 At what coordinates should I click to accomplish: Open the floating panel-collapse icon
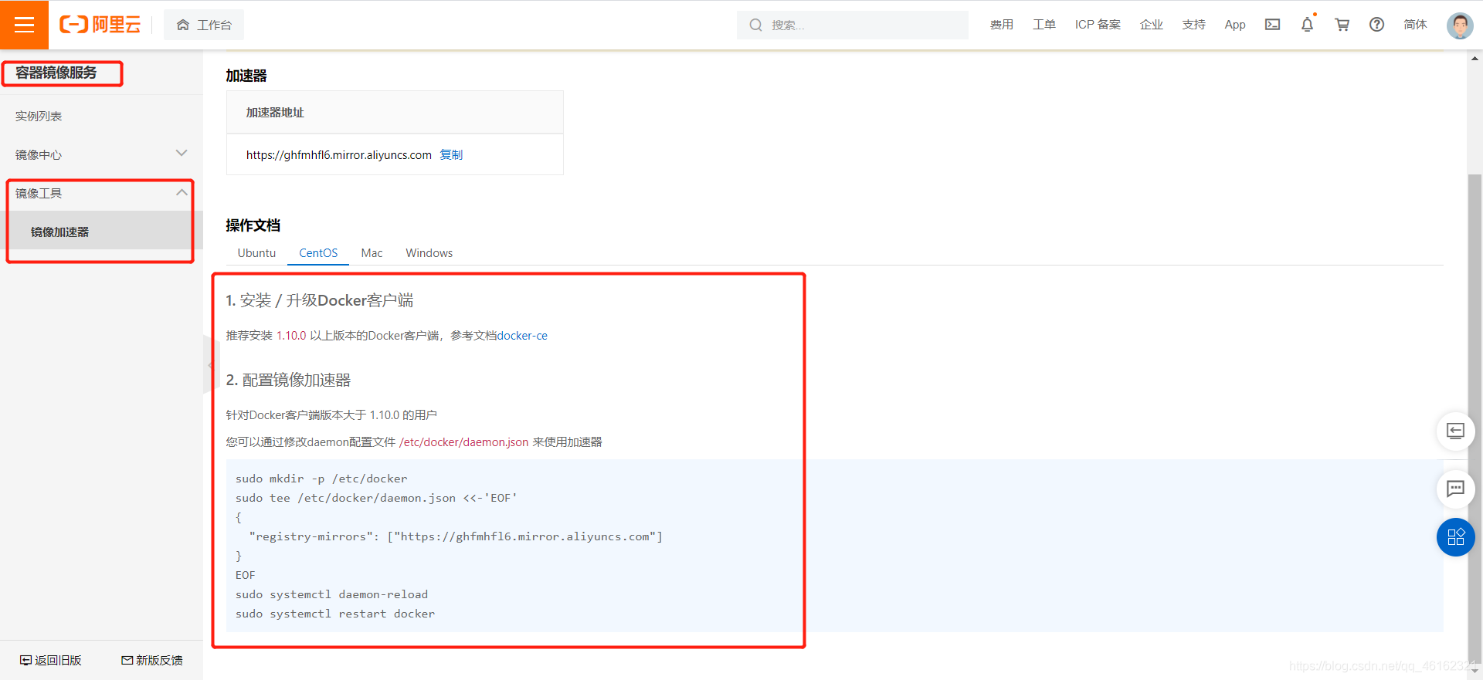(x=1455, y=431)
